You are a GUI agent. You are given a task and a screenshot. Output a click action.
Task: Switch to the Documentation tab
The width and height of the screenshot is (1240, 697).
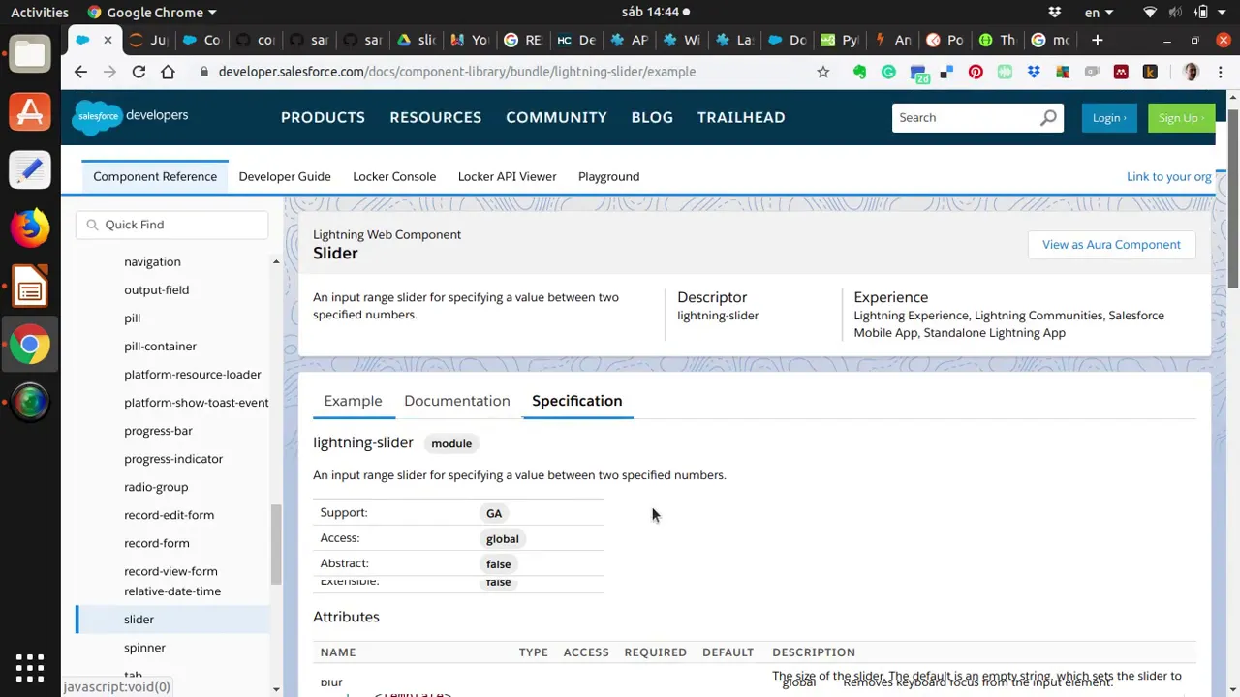pos(456,401)
